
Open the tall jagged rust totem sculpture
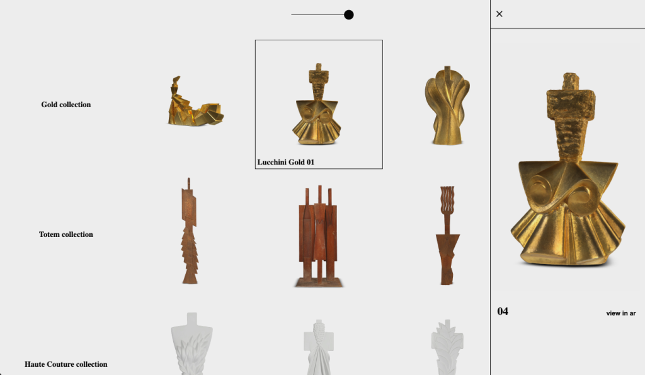190,231
